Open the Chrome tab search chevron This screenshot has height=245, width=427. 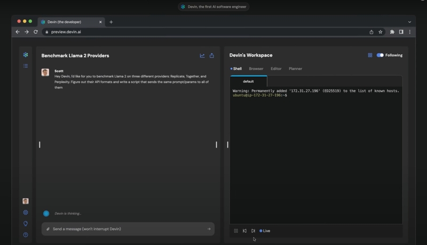coord(409,22)
